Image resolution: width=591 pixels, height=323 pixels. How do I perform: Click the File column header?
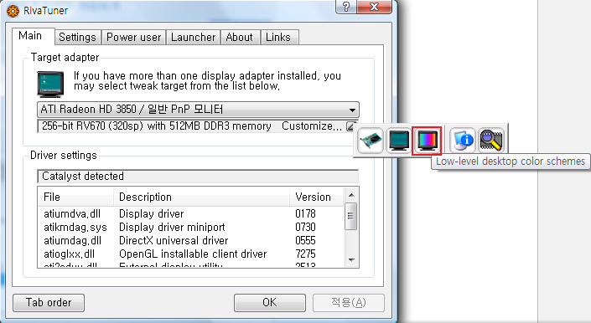[75, 197]
